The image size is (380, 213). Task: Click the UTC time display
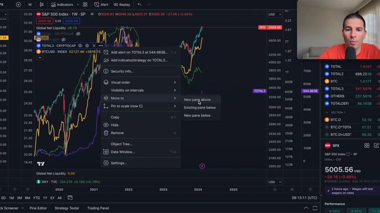[x=305, y=198]
